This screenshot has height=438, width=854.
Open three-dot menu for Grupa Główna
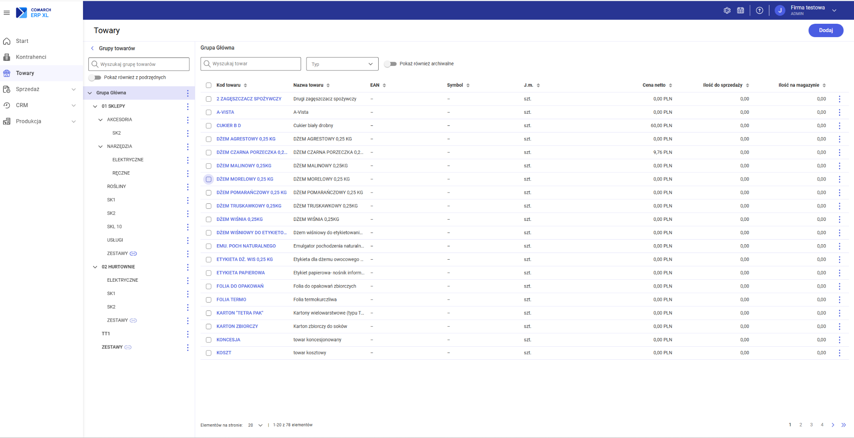coord(188,93)
